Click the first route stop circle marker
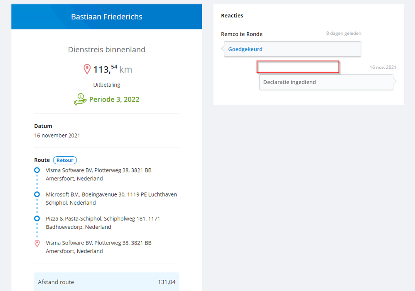 point(37,170)
